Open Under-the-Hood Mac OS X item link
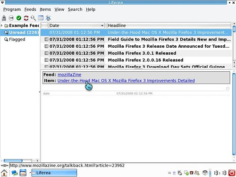 click(x=126, y=81)
